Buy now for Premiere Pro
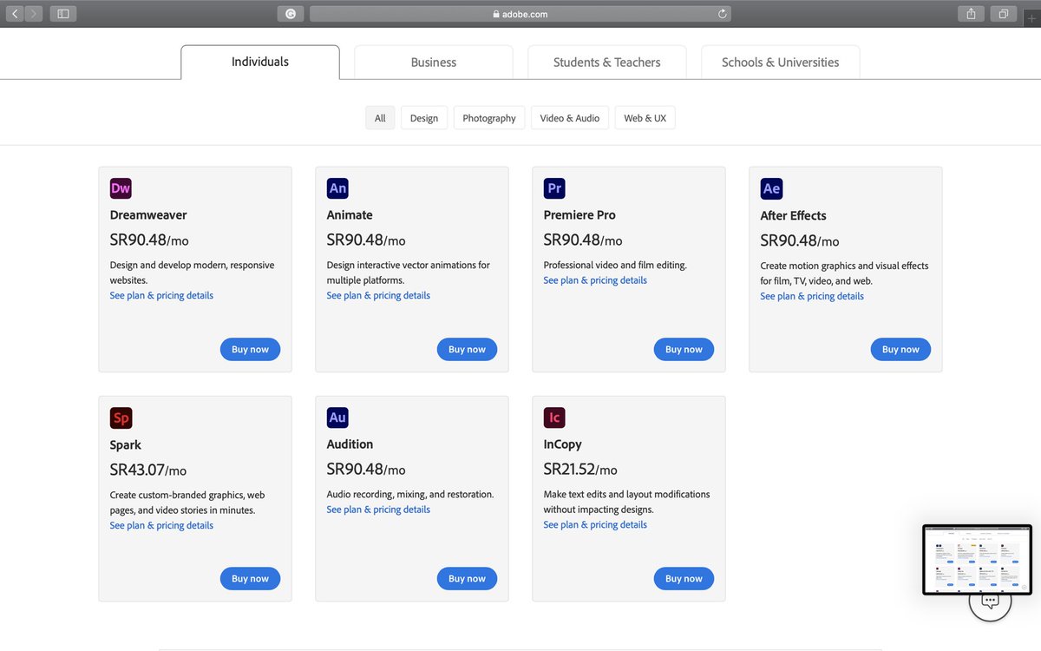 [684, 349]
